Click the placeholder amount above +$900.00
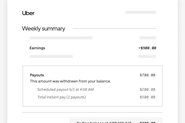 148,38
